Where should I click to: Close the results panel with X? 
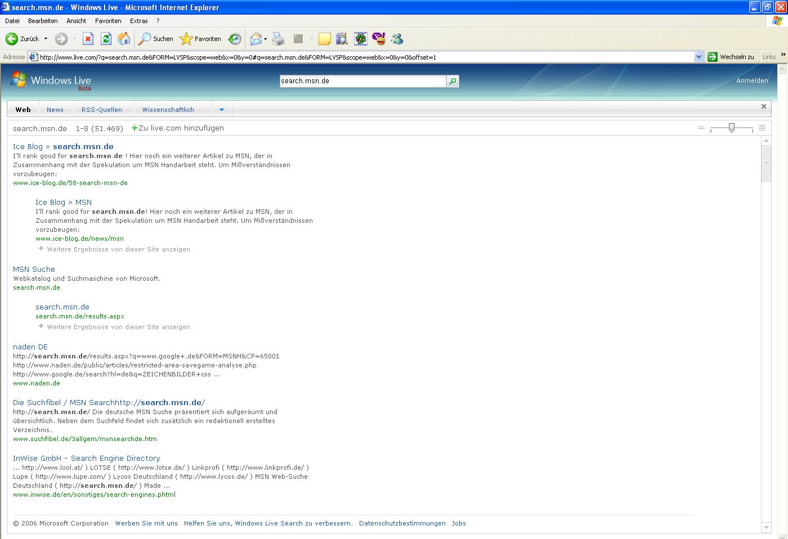pyautogui.click(x=764, y=106)
